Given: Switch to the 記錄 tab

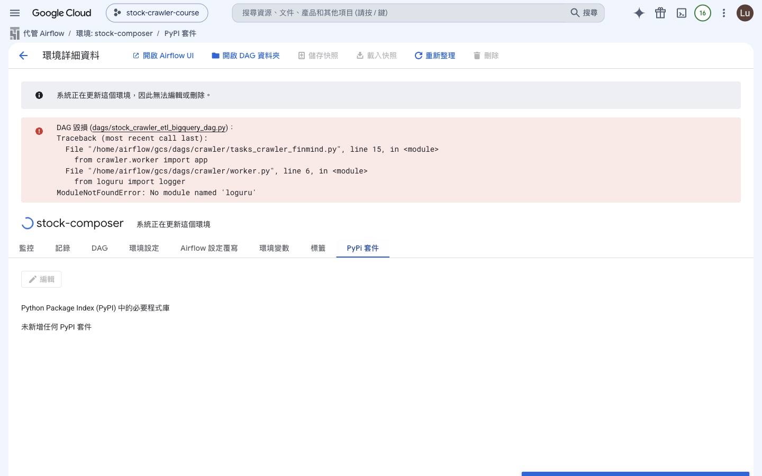Looking at the screenshot, I should (63, 248).
